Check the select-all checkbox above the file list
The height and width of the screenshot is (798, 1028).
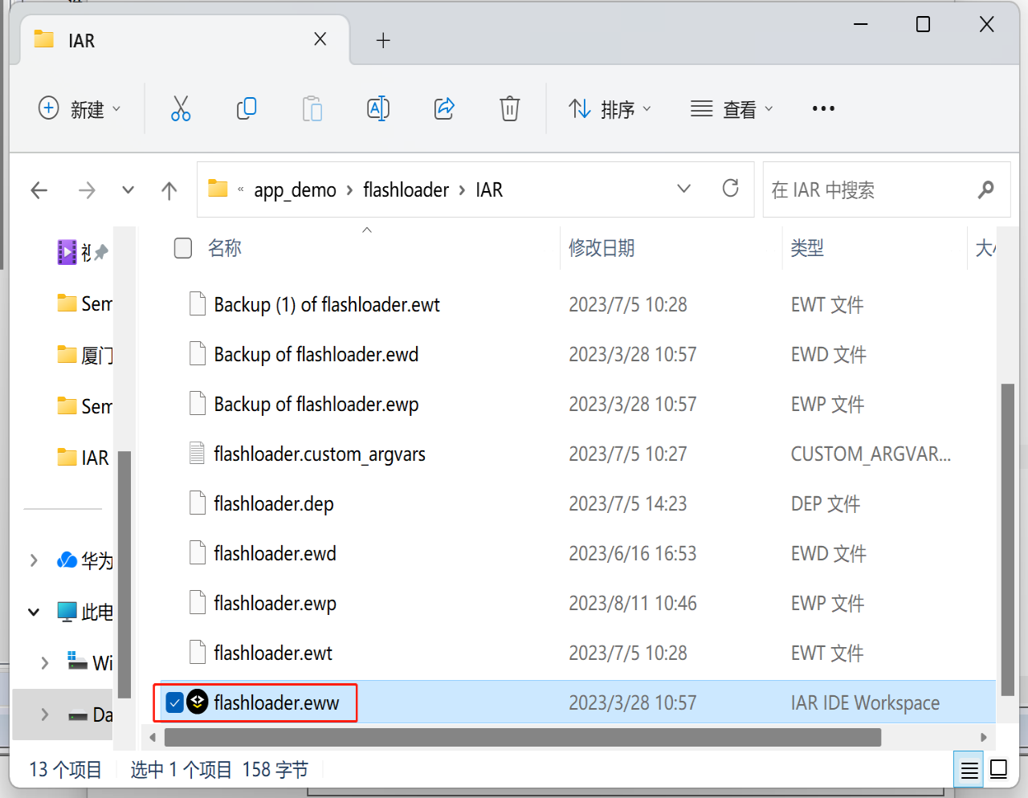click(x=182, y=247)
